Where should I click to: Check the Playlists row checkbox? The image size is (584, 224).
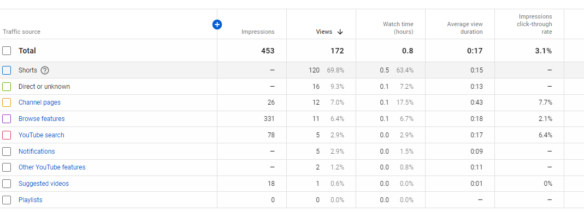point(7,200)
